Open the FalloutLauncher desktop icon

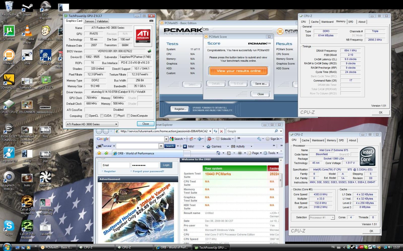coord(45,33)
